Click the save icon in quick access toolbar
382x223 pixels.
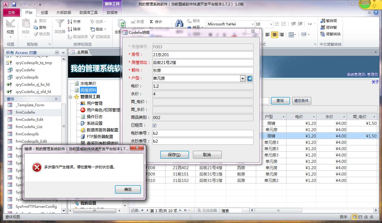point(14,5)
